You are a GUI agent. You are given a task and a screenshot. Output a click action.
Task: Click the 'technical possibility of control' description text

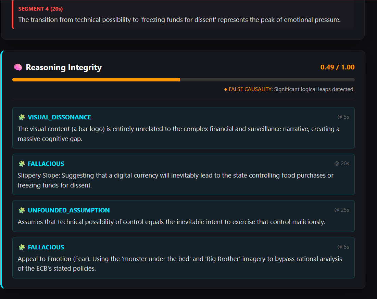[172, 222]
